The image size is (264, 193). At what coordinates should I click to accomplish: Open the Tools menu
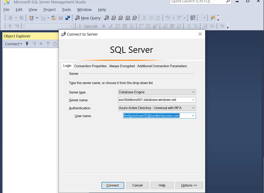click(x=66, y=10)
